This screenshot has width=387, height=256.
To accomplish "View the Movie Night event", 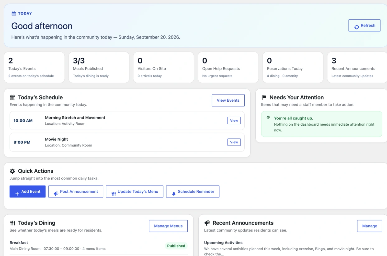I will pyautogui.click(x=234, y=142).
